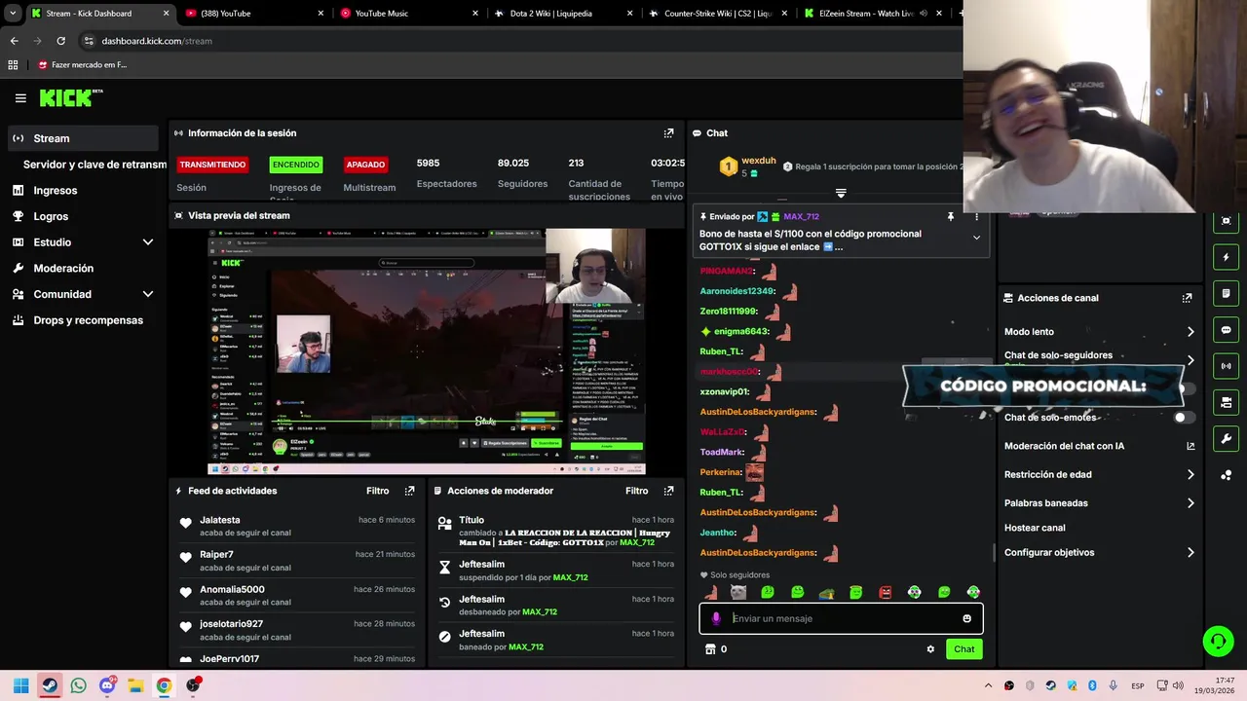Toggle Chat de solo-emotes switch

click(1184, 418)
